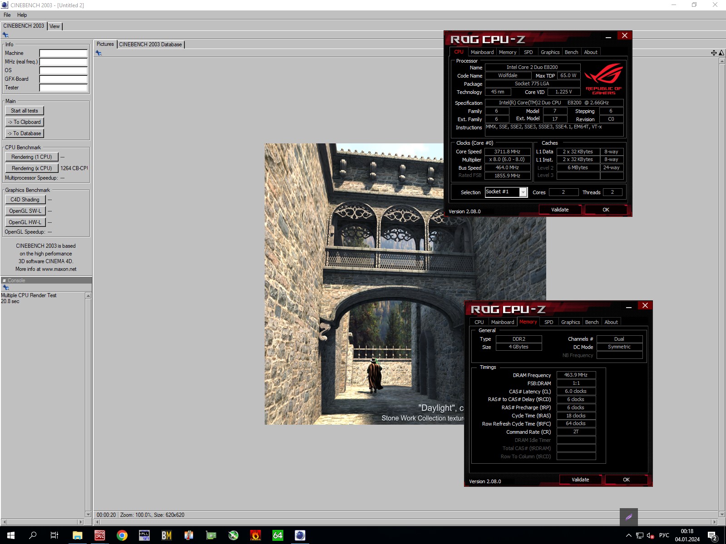Click the triangle icon at the picture panel corner
Viewport: 726px width, 544px height.
[x=721, y=53]
